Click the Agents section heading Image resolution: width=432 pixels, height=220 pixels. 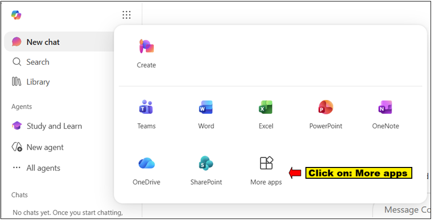[x=22, y=107]
